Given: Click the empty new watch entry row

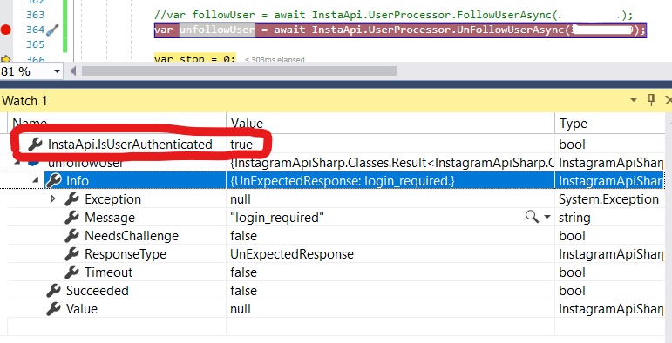Looking at the screenshot, I should [336, 326].
